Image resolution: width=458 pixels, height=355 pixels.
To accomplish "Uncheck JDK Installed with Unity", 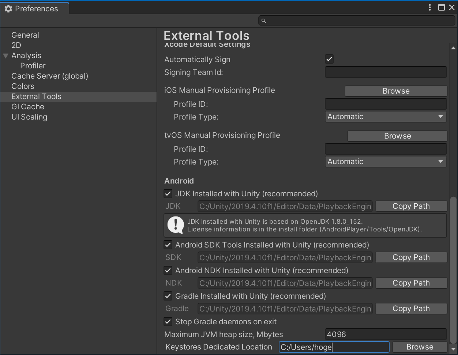I will coord(168,194).
